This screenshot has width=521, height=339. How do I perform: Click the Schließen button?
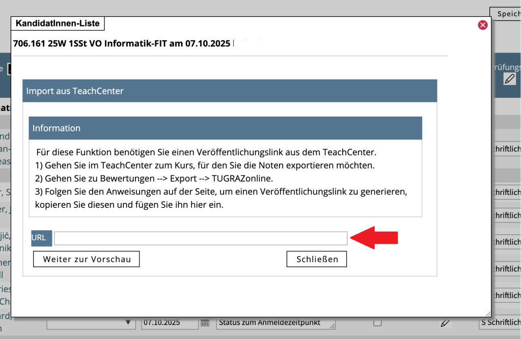(316, 259)
